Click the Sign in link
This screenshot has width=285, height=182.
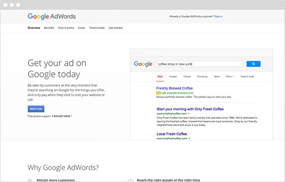pos(218,16)
